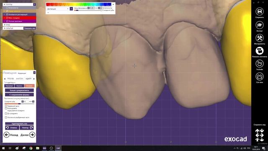268x151 pixels.
Task: Click help question mark beside distance dropdown
Action: (x=71, y=8)
